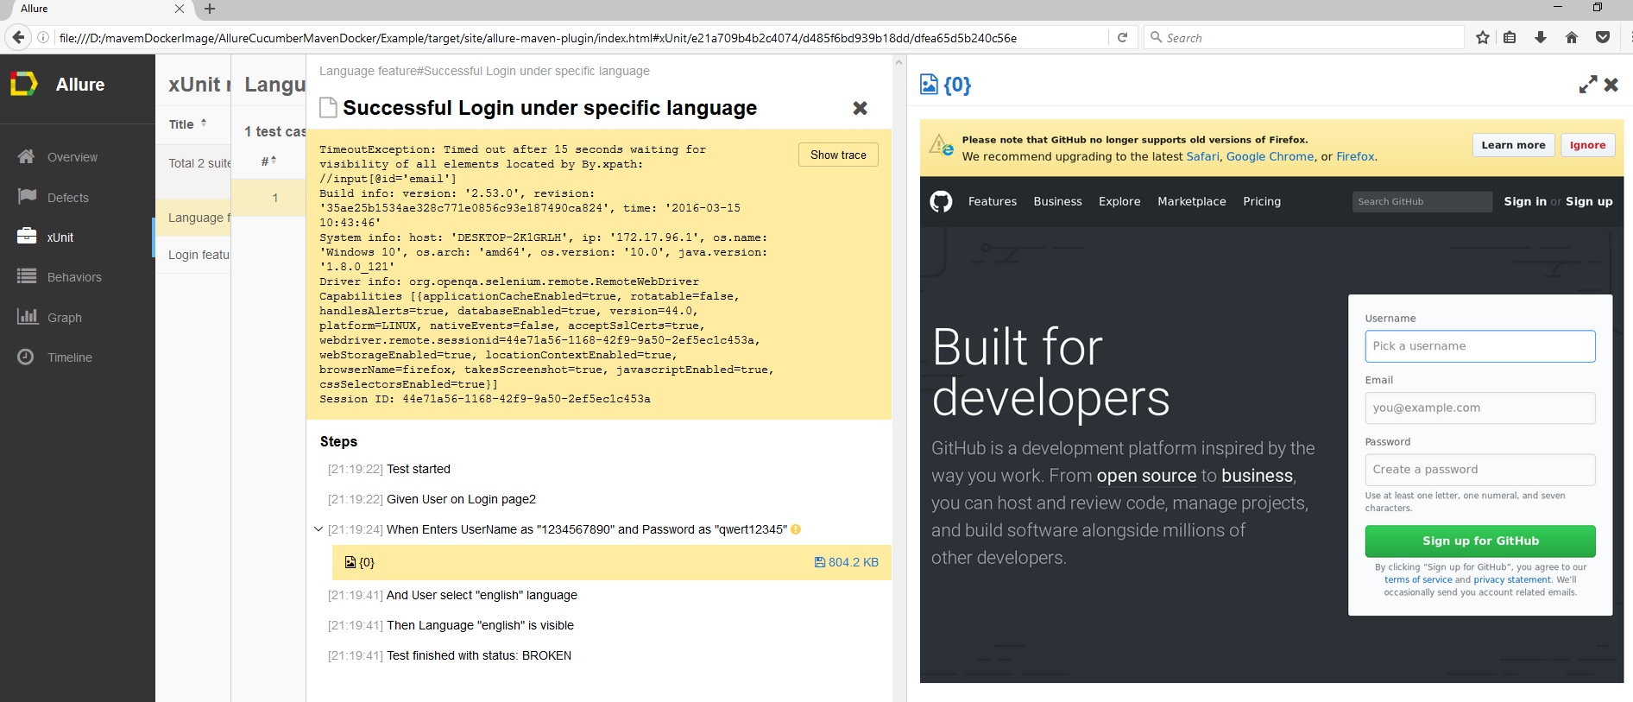Open the {0} screenshot attachment
The image size is (1633, 702).
pyautogui.click(x=360, y=562)
